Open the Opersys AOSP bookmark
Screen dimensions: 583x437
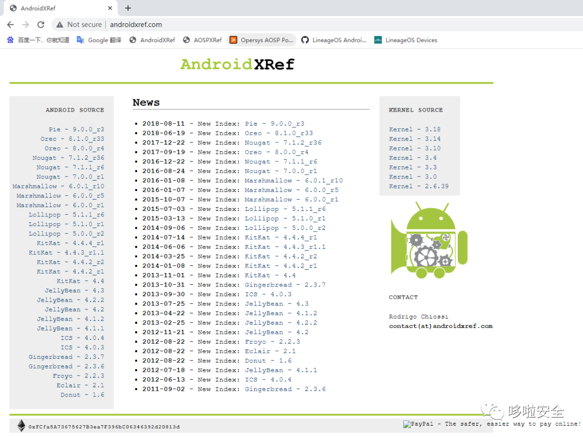(x=261, y=40)
